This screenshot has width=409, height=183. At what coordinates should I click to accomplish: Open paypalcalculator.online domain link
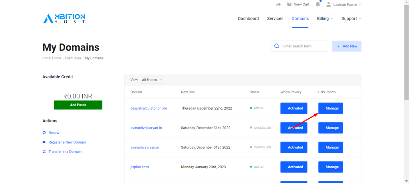click(149, 108)
